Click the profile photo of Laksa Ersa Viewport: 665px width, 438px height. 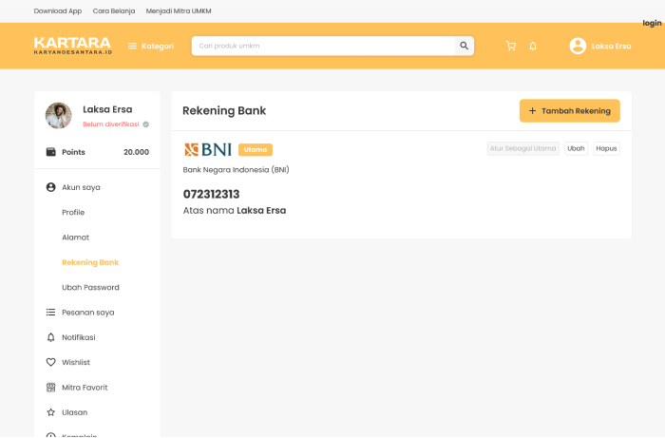(x=59, y=115)
